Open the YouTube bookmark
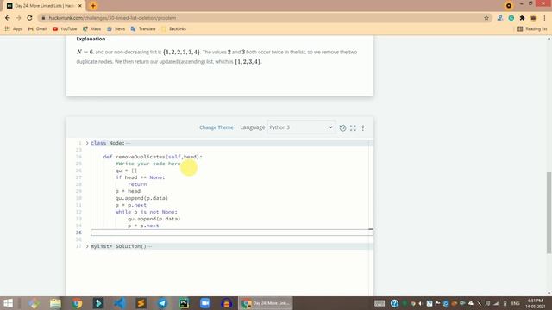 pyautogui.click(x=65, y=28)
